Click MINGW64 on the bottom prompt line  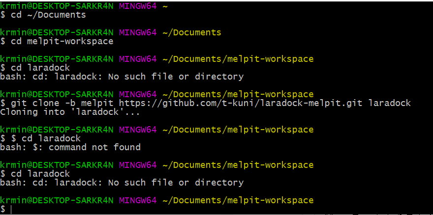(137, 200)
